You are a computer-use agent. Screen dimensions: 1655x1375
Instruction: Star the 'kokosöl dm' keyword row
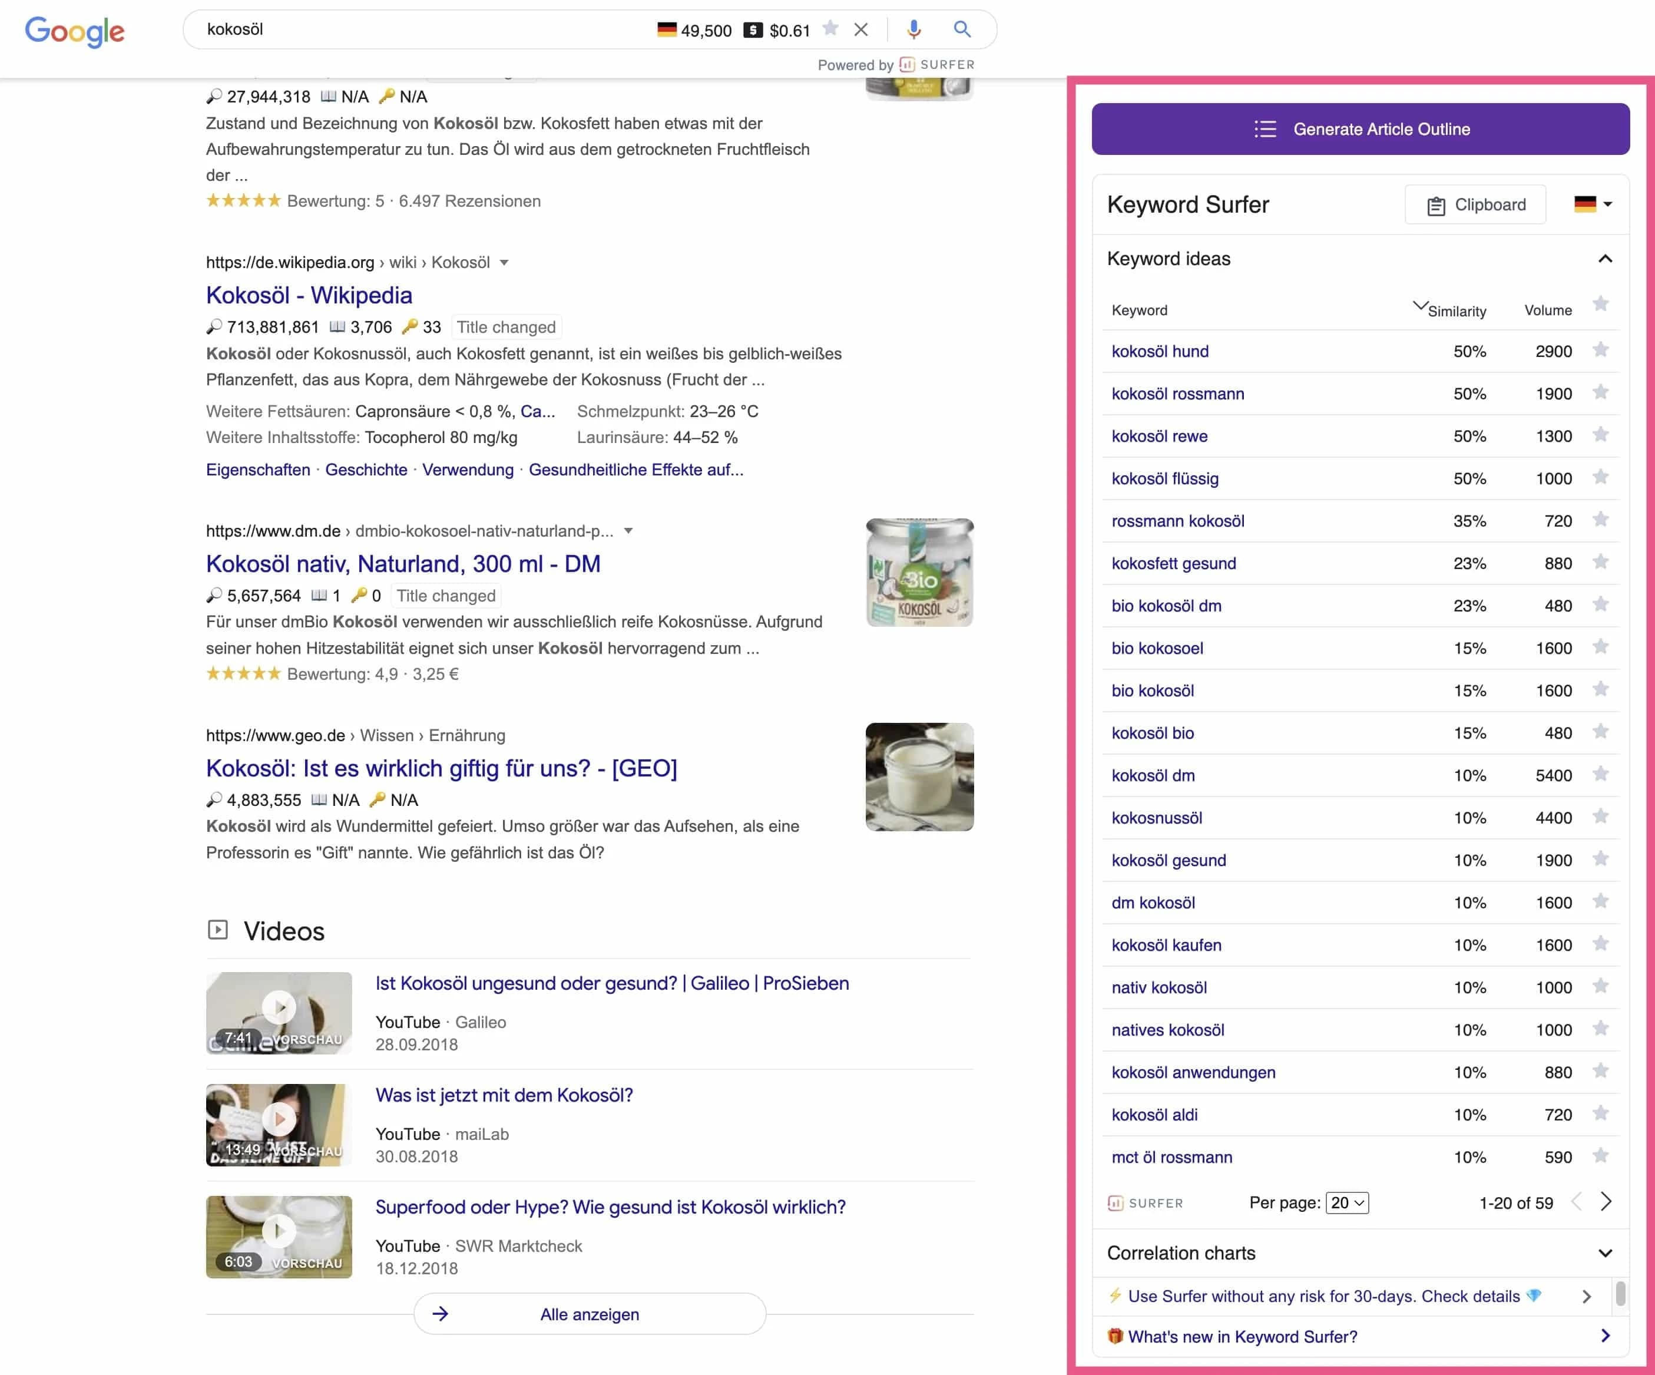click(1601, 775)
